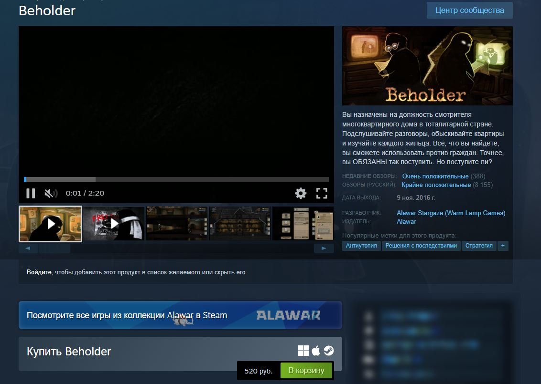
Task: Play the second trailer thumbnail with newspaper
Action: pyautogui.click(x=114, y=224)
